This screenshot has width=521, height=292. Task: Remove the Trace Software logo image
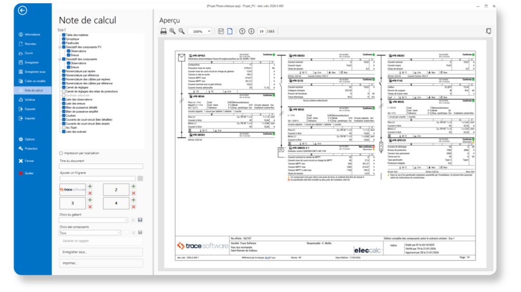coord(90,193)
